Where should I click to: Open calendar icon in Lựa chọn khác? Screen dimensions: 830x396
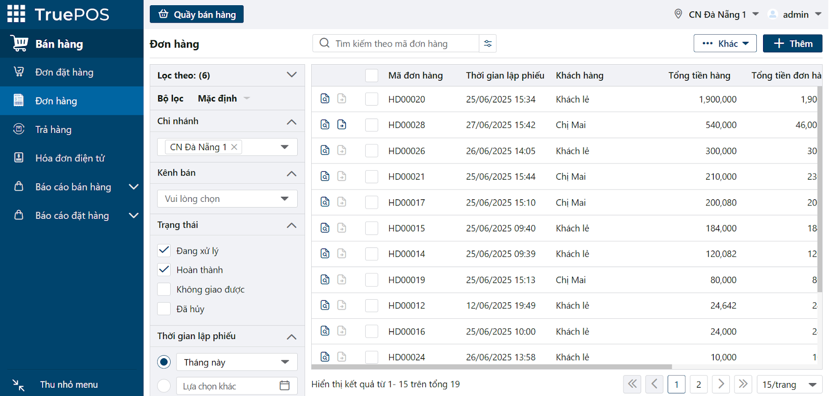point(284,386)
